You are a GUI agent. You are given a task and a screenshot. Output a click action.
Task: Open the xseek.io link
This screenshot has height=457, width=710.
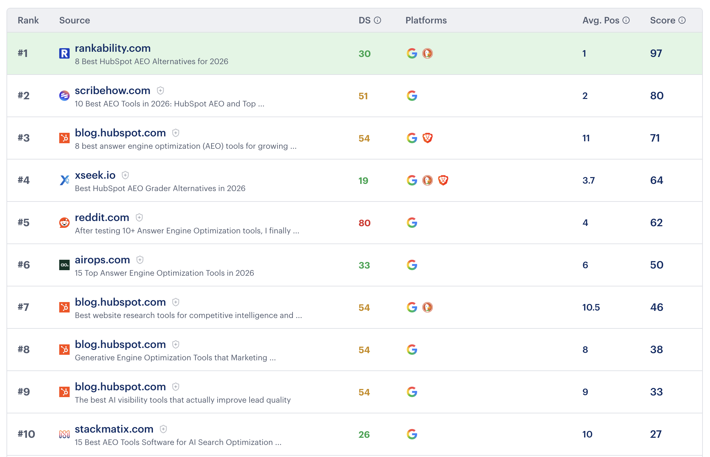[x=95, y=175]
